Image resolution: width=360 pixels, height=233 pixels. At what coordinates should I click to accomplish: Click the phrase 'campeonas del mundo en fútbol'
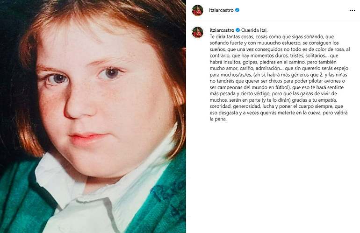(x=252, y=87)
